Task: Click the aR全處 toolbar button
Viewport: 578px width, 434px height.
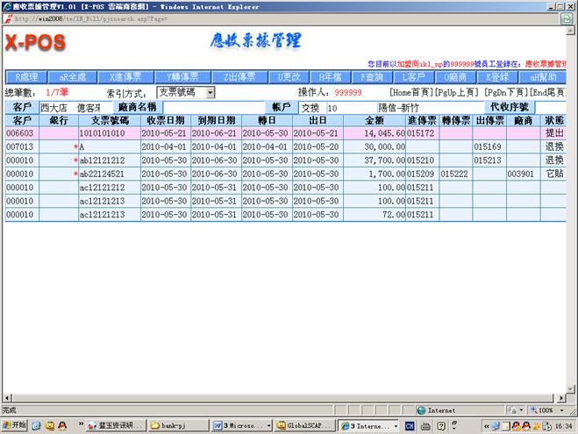Action: click(71, 77)
